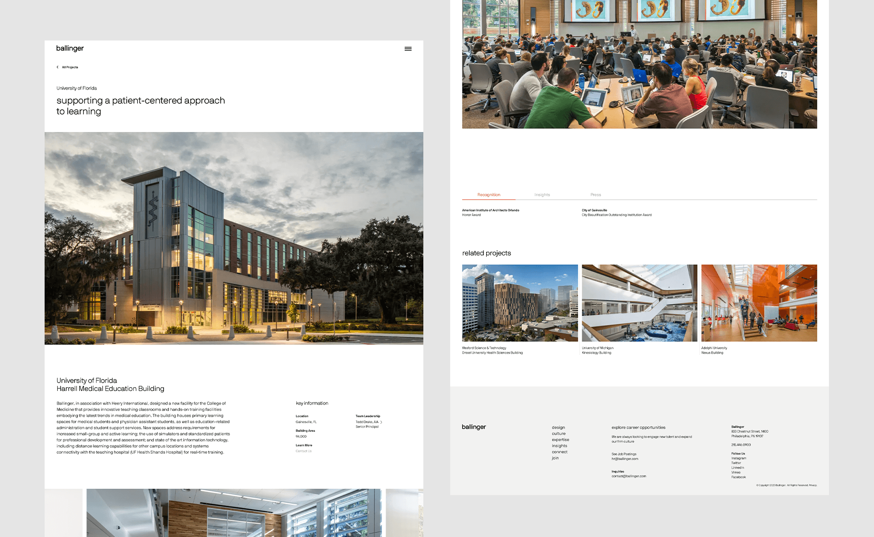Open the insights footer menu item
Screen dimensions: 874x537
(559, 446)
